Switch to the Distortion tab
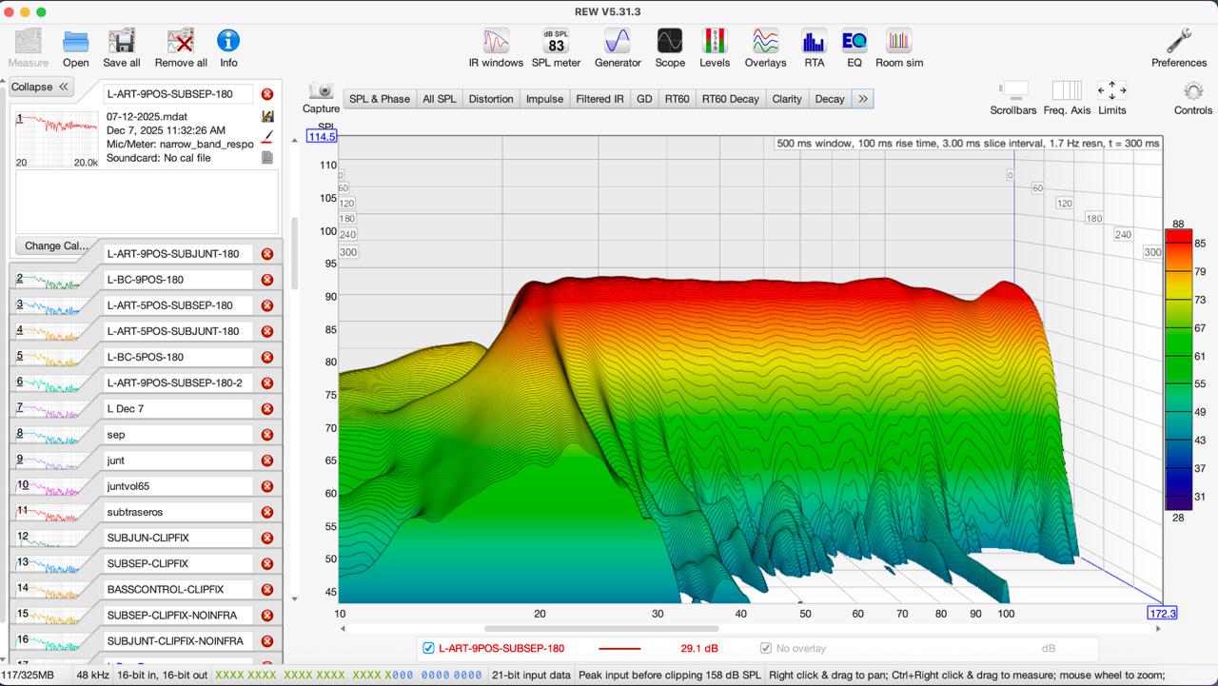This screenshot has width=1218, height=686. [491, 99]
